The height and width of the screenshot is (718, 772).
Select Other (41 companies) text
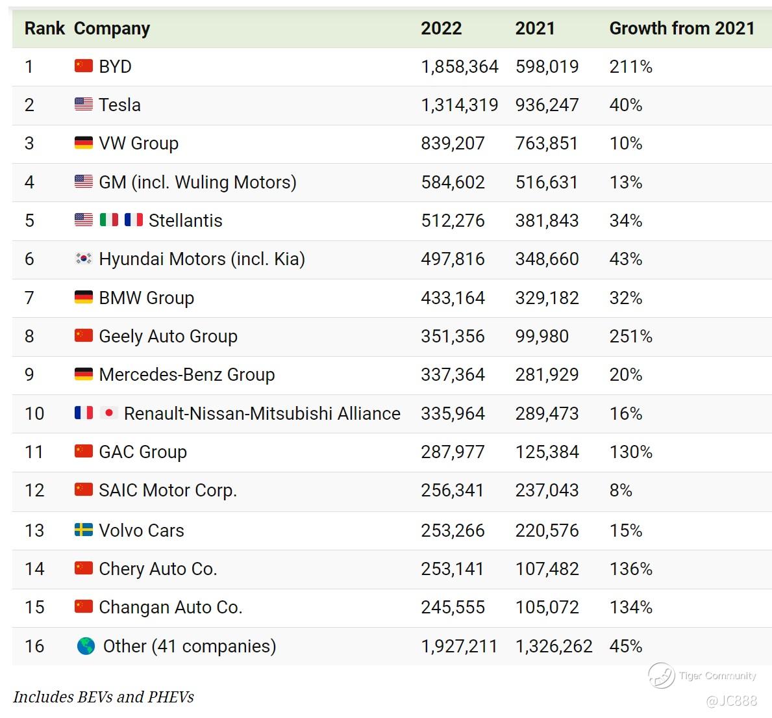click(190, 647)
